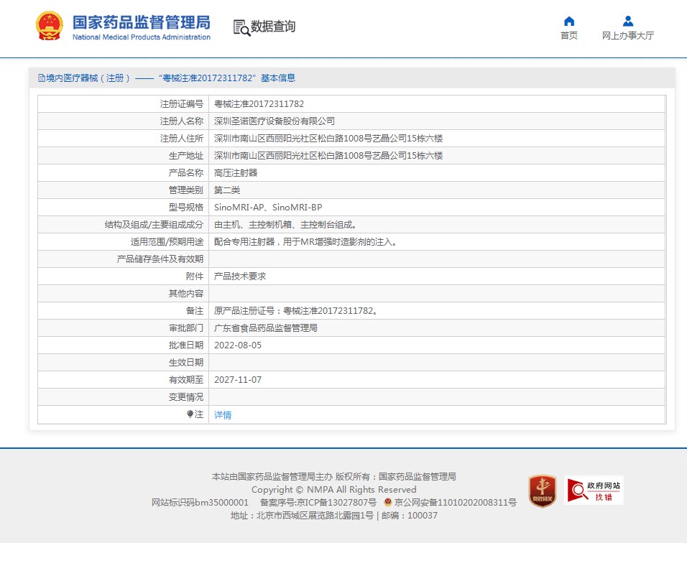Select registration number 粤械注准20172311782 cell

coord(259,104)
